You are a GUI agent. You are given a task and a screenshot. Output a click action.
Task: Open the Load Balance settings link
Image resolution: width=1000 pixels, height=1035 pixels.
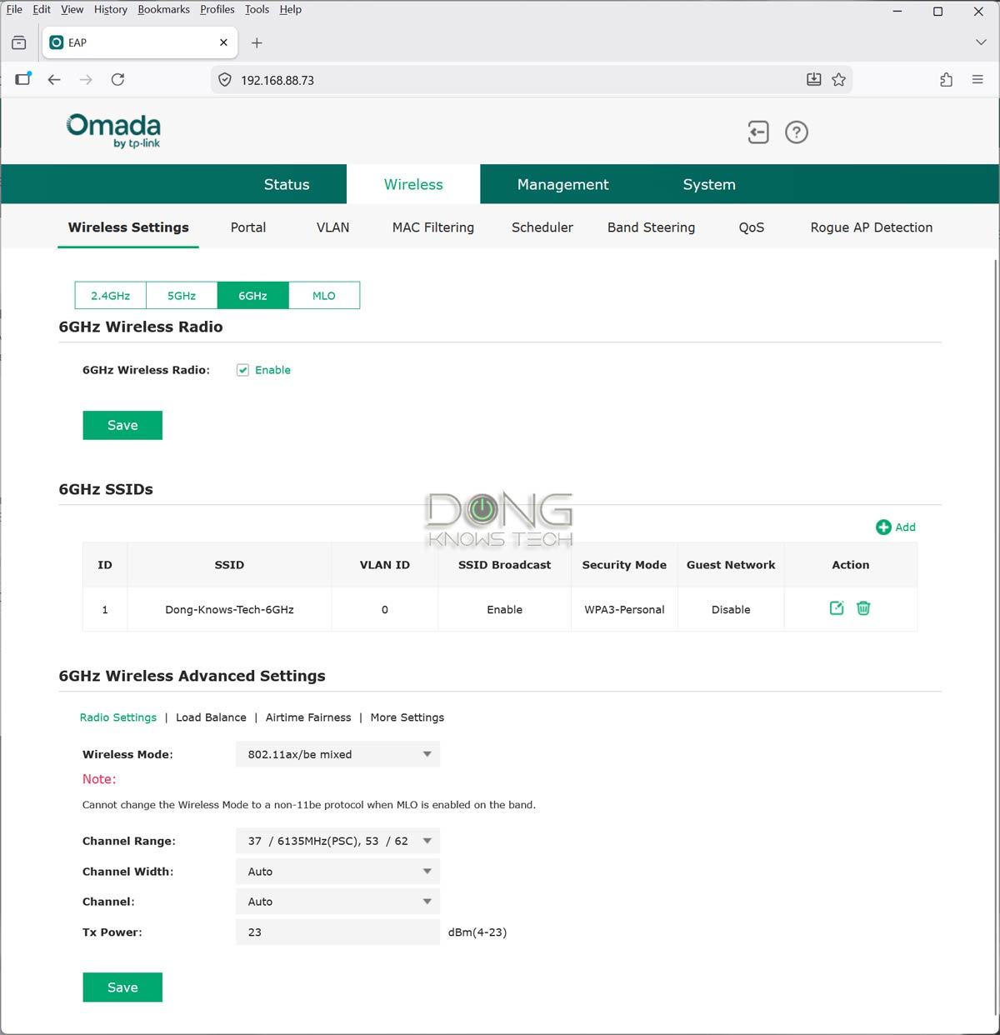click(211, 717)
